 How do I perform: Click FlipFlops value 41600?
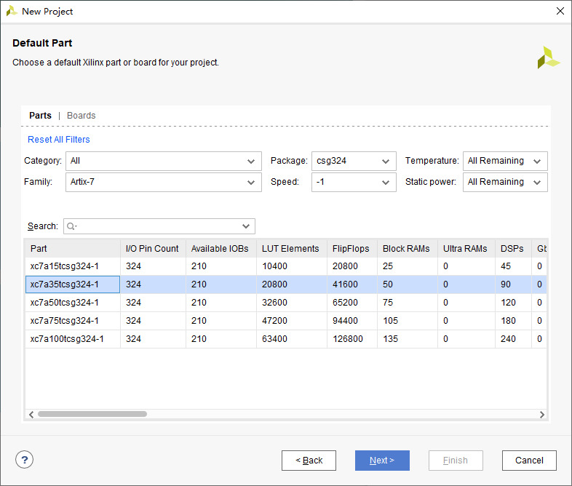tap(345, 284)
